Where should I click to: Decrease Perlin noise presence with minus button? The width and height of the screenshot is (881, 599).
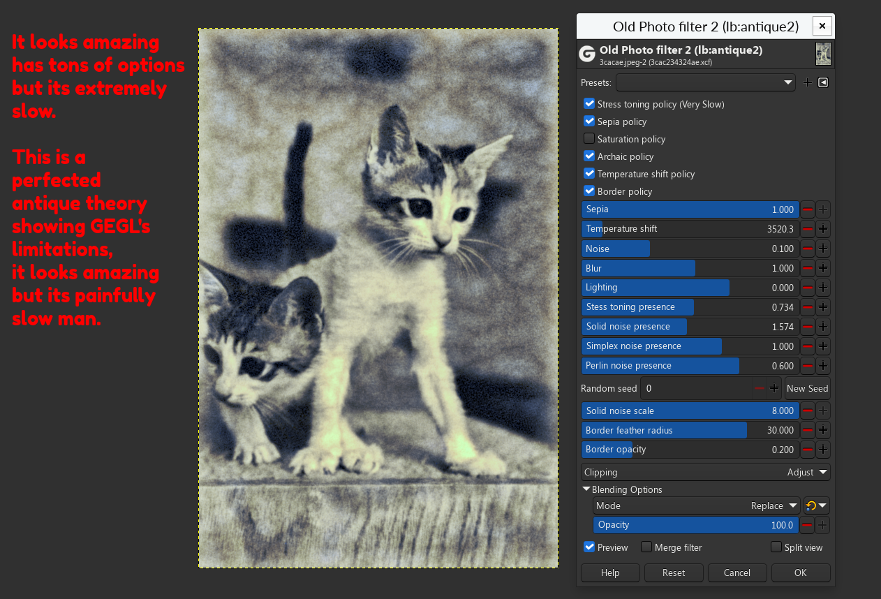[807, 366]
